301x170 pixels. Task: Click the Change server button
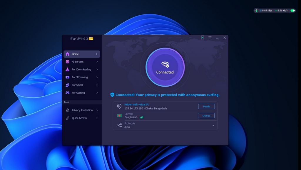tap(206, 116)
